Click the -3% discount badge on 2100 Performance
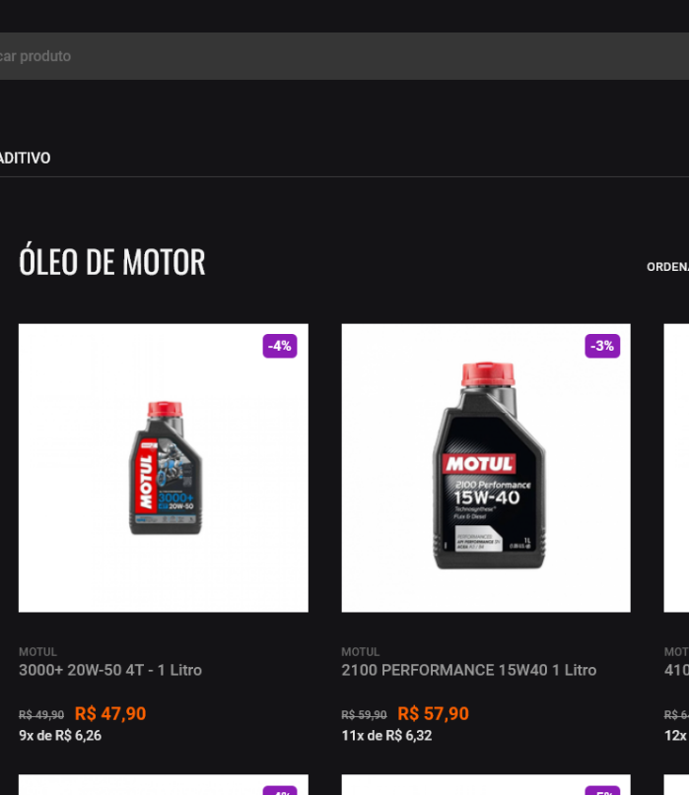Image resolution: width=689 pixels, height=795 pixels. point(602,346)
